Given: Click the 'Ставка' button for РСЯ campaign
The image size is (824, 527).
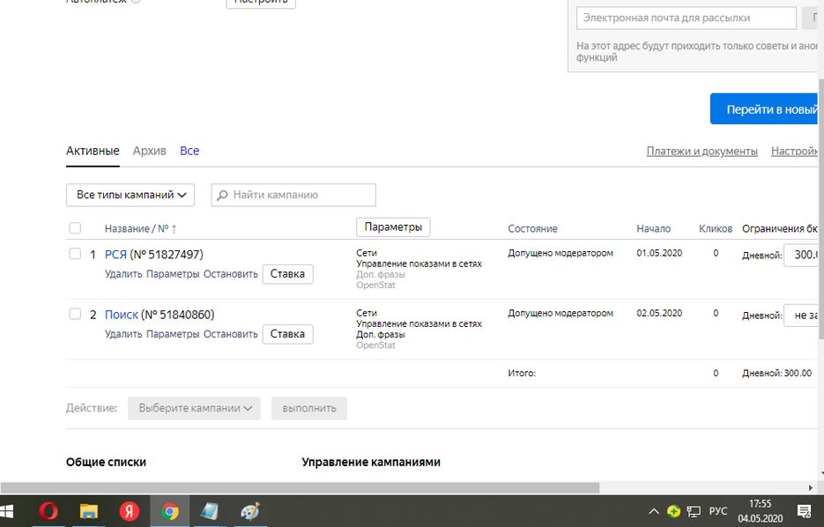Looking at the screenshot, I should [x=287, y=274].
